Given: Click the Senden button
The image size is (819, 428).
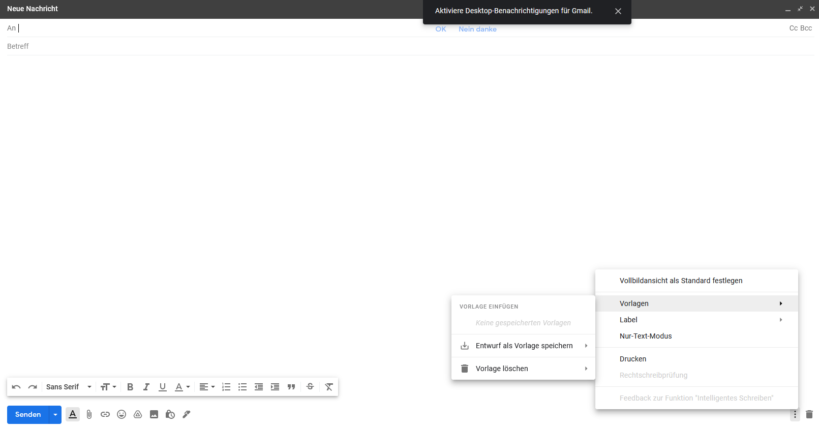Looking at the screenshot, I should tap(28, 415).
